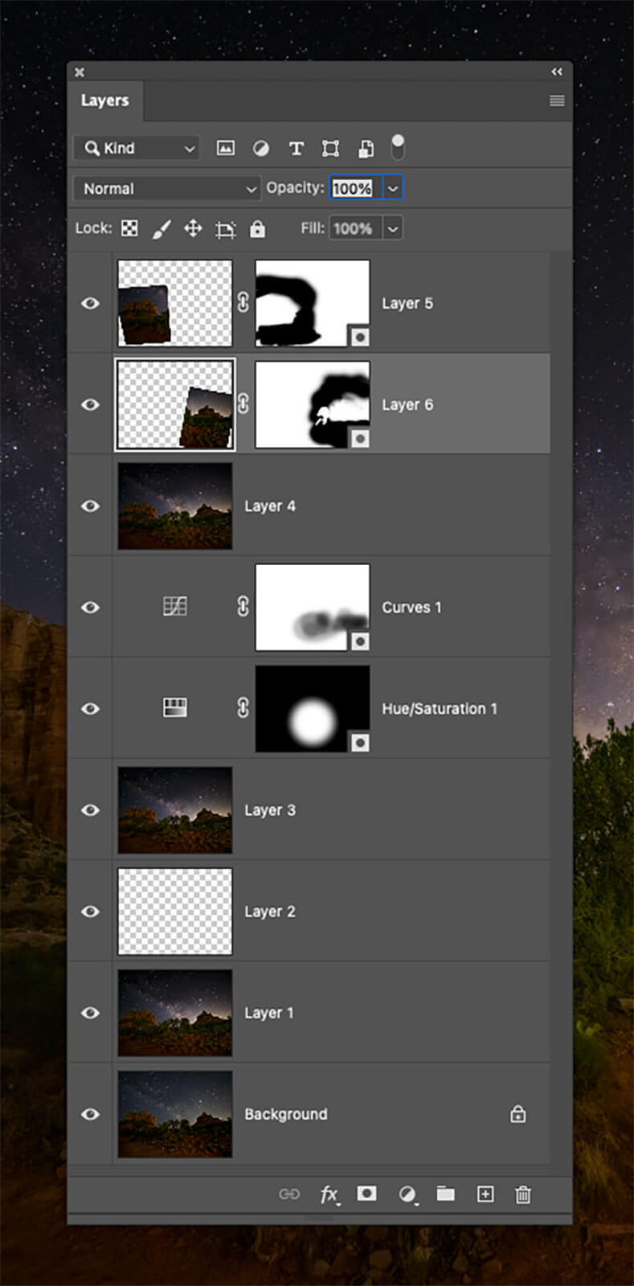Filter for shape layers icon
Viewport: 634px width, 1286px height.
330,148
